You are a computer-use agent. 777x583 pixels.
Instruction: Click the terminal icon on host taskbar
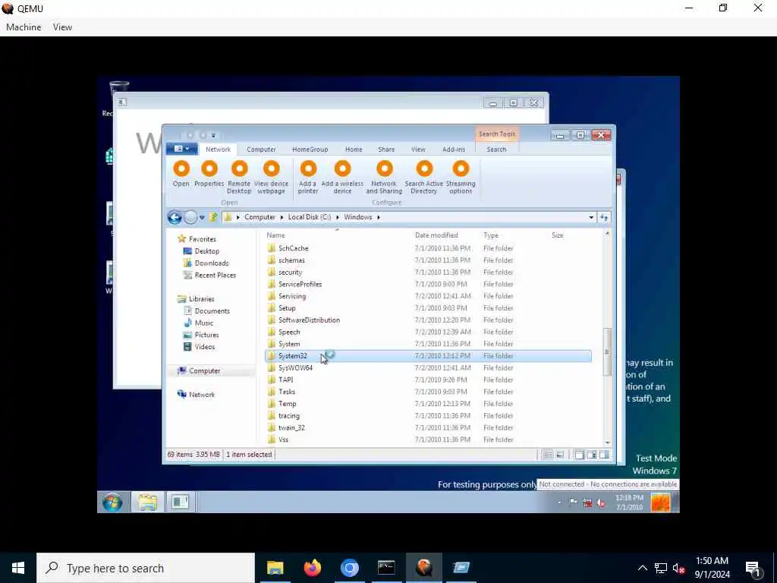pos(386,568)
